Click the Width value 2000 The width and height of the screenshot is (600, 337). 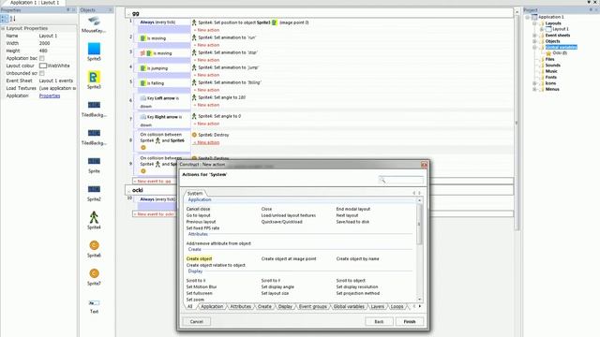coord(44,43)
